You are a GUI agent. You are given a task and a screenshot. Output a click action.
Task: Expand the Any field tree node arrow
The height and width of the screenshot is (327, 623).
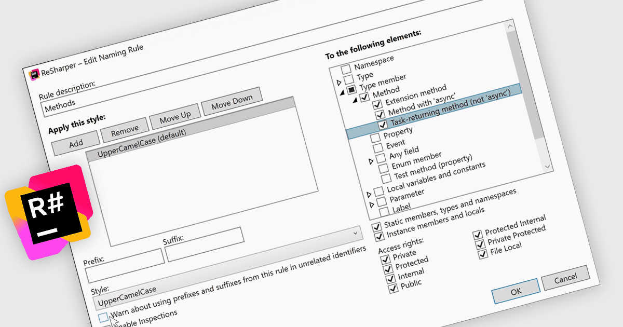(x=370, y=161)
